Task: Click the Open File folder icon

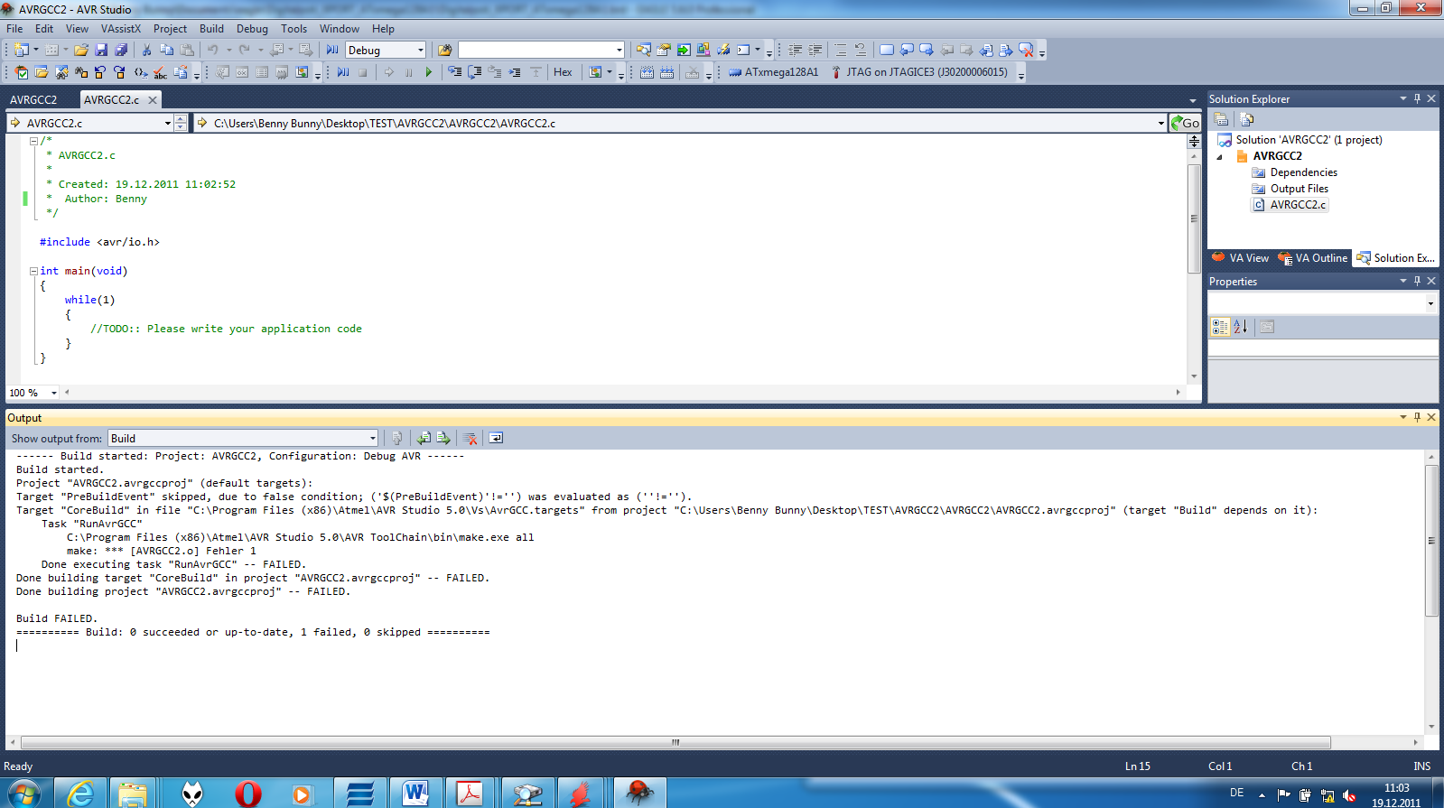Action: click(81, 50)
